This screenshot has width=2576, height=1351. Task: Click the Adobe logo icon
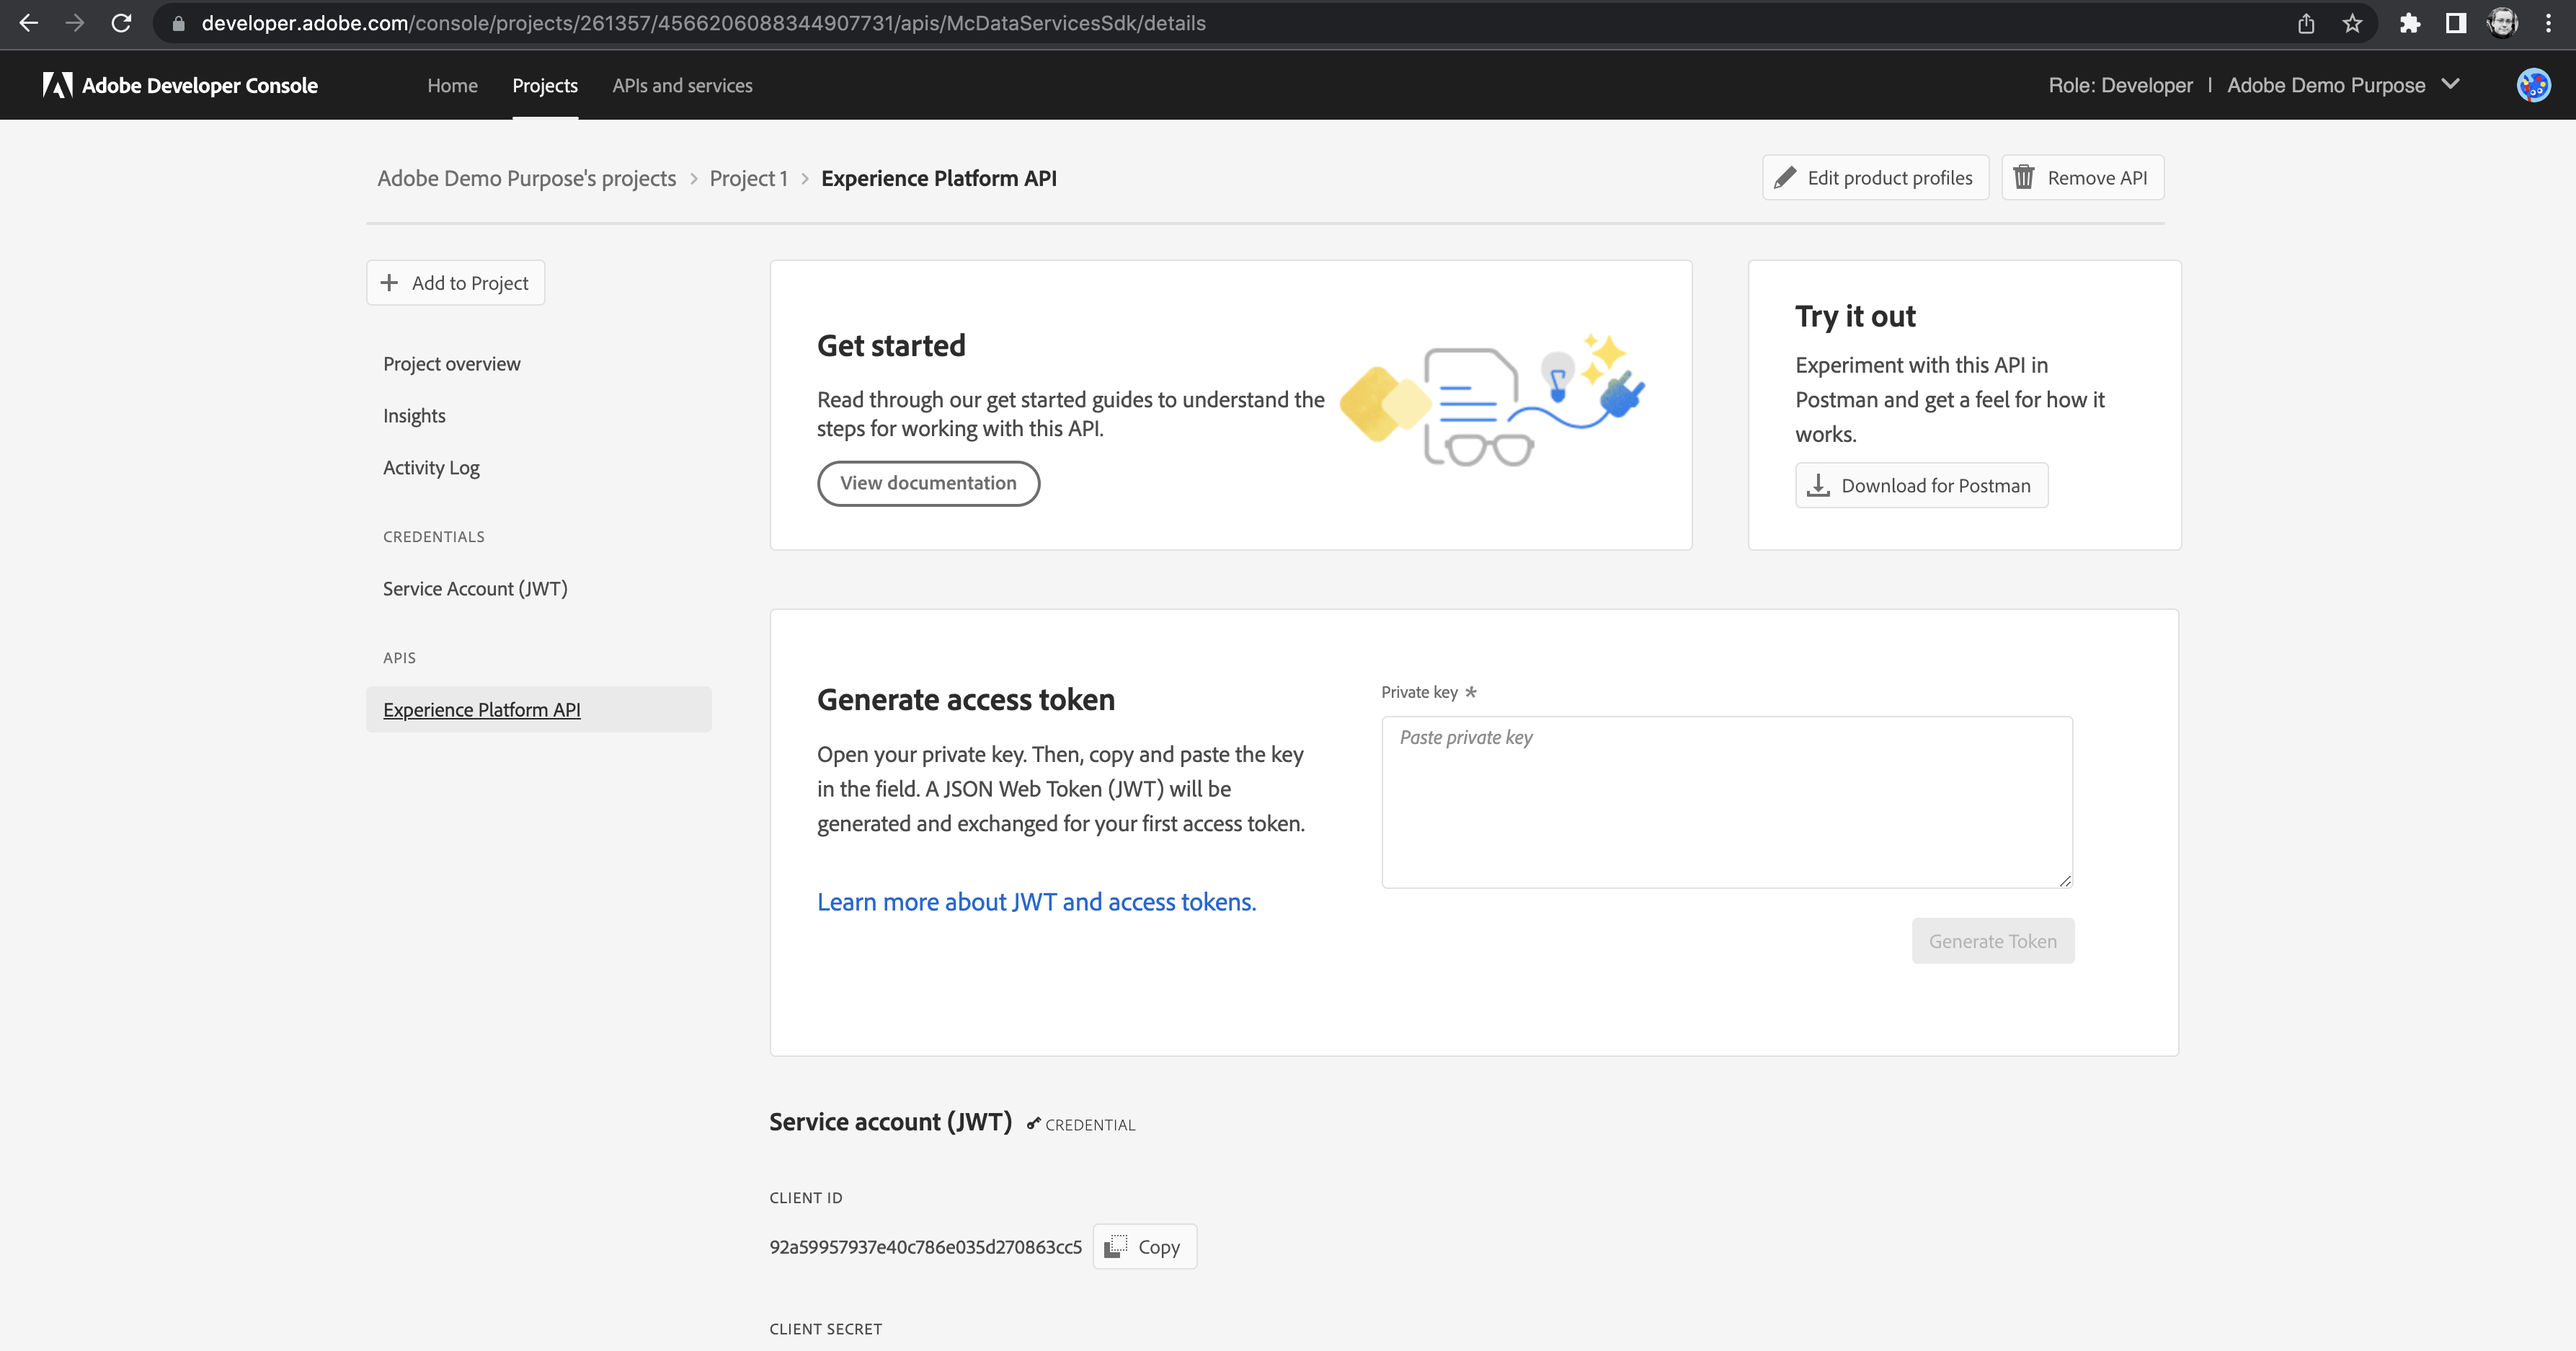(x=57, y=85)
